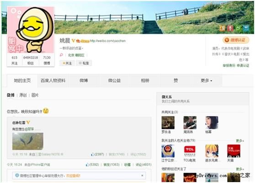Switch to the 微公益 tab

(115, 81)
